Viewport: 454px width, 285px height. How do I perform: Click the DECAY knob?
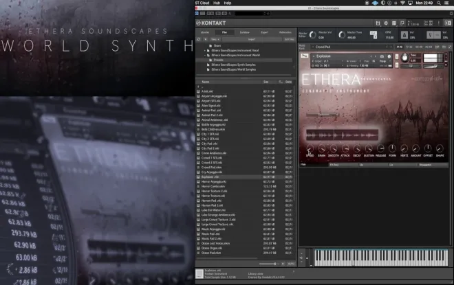[357, 149]
